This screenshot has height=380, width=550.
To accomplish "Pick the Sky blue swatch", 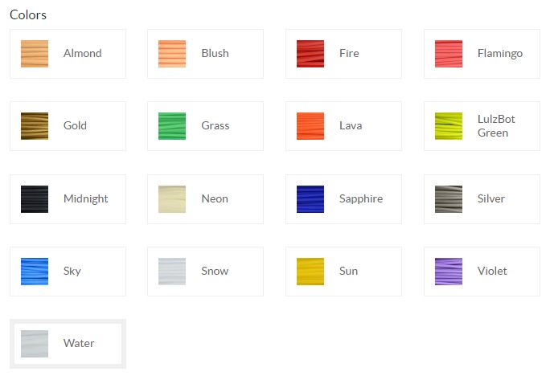I will (x=35, y=272).
